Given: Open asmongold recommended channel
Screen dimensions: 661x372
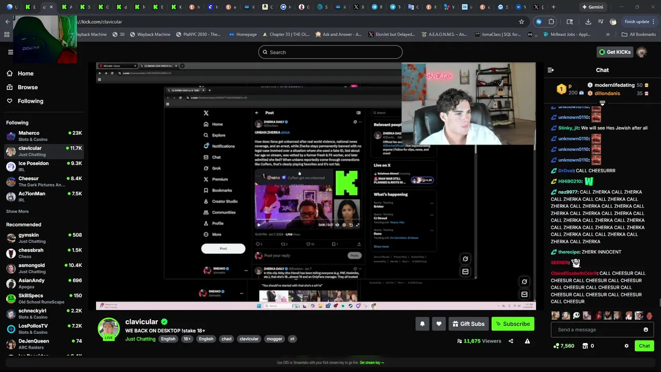Looking at the screenshot, I should click(x=44, y=268).
